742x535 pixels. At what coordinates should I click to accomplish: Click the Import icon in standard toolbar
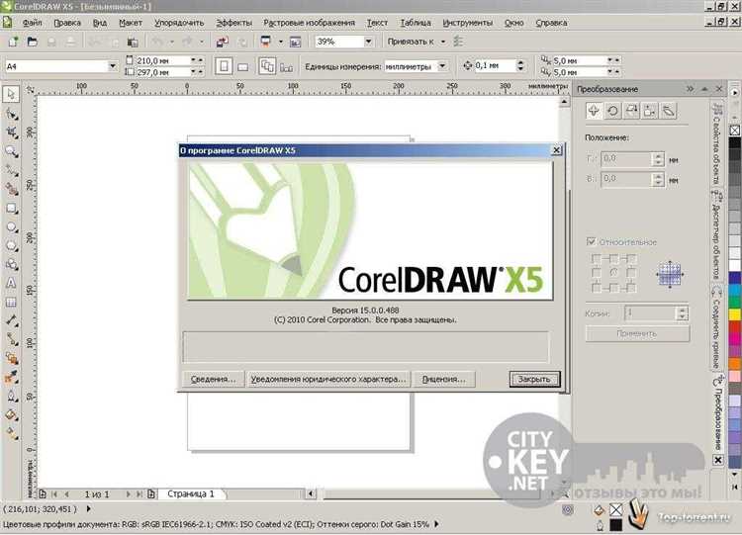222,42
